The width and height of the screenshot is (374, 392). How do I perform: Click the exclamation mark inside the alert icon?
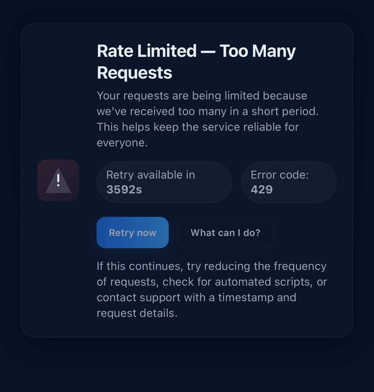click(58, 180)
